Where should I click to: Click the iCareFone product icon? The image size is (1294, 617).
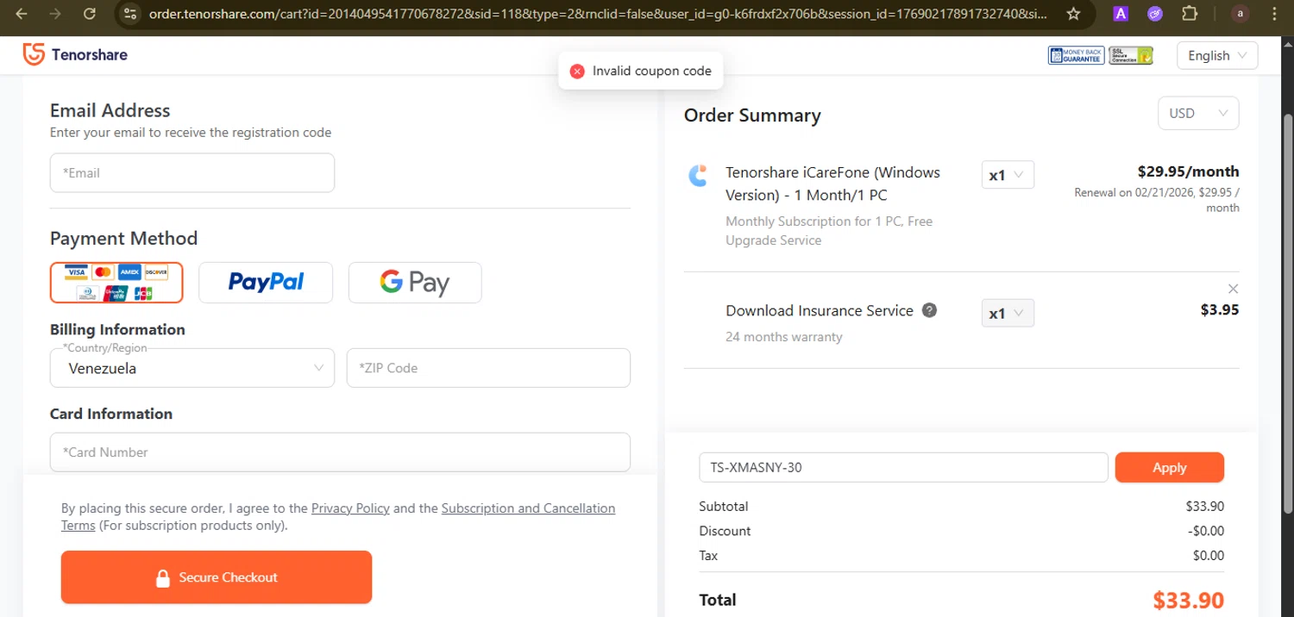pos(698,175)
